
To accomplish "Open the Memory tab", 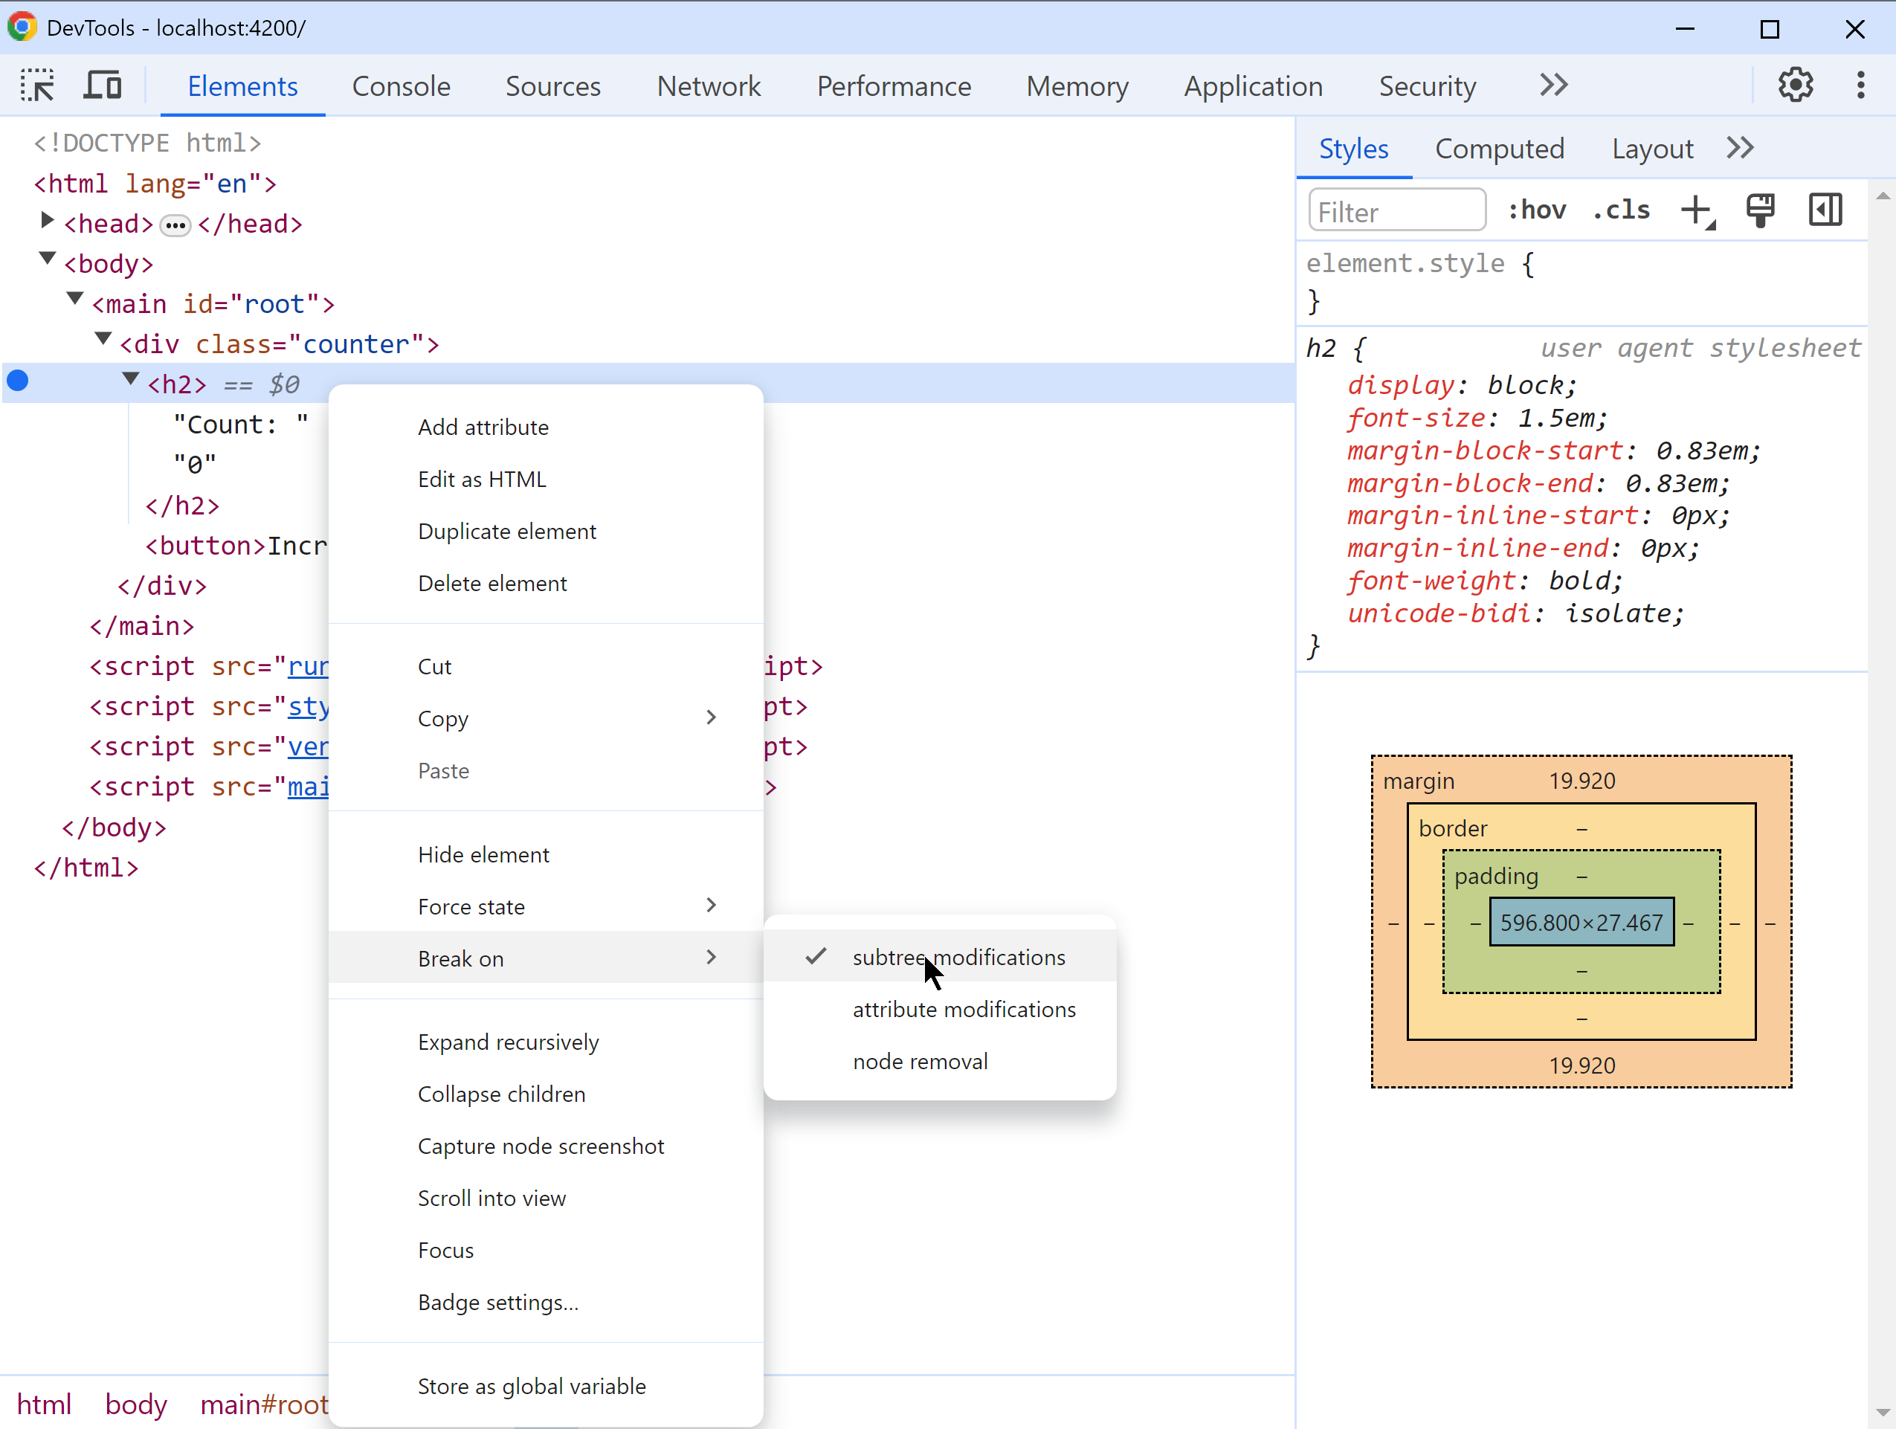I will [x=1077, y=86].
